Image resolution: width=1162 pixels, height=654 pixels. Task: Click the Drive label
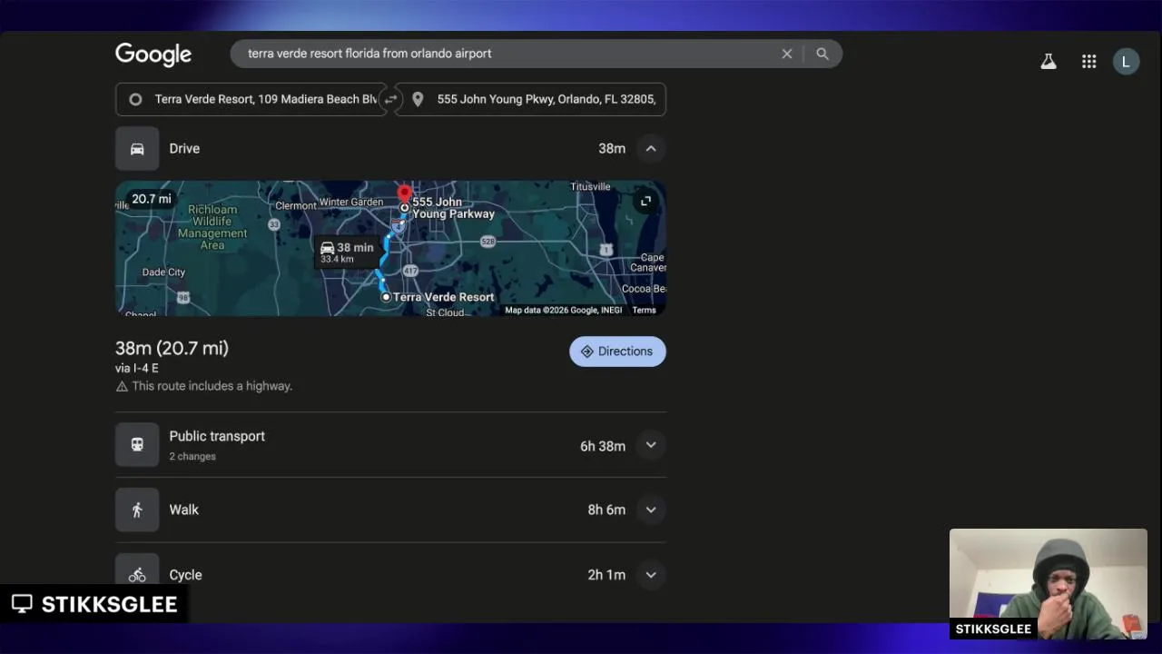point(184,148)
